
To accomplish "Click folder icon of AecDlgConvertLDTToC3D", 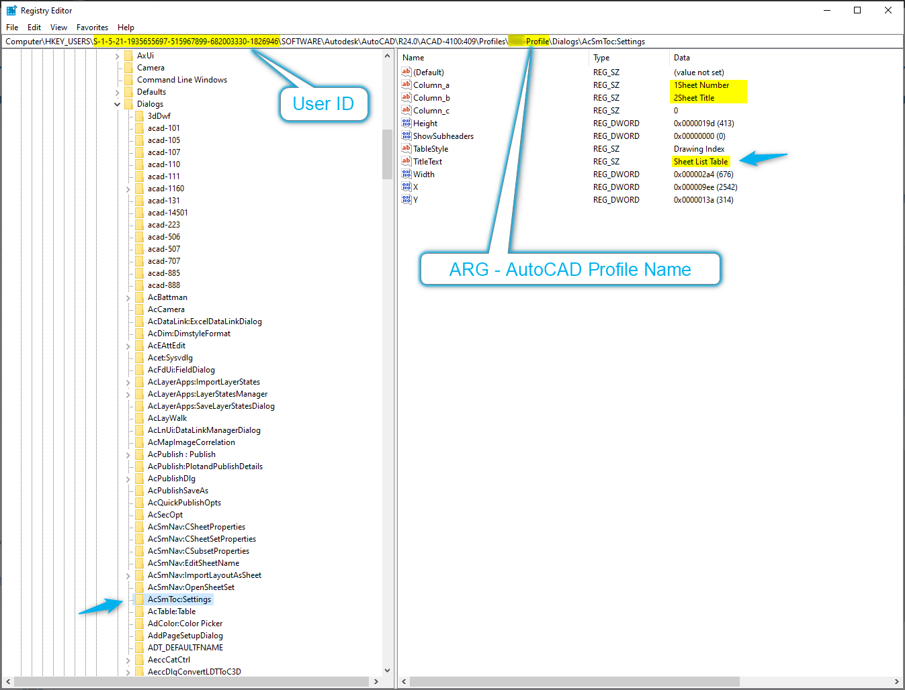I will [140, 672].
